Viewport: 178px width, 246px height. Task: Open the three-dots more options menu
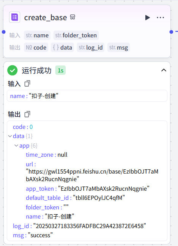(161, 18)
